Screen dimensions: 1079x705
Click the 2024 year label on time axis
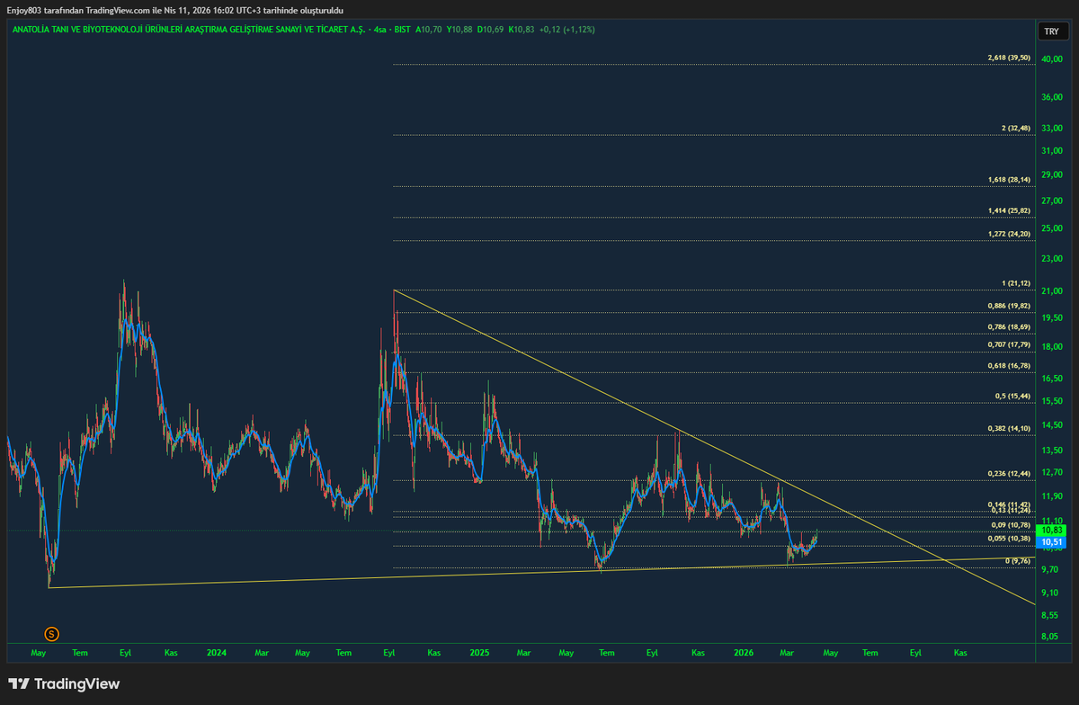coord(216,652)
